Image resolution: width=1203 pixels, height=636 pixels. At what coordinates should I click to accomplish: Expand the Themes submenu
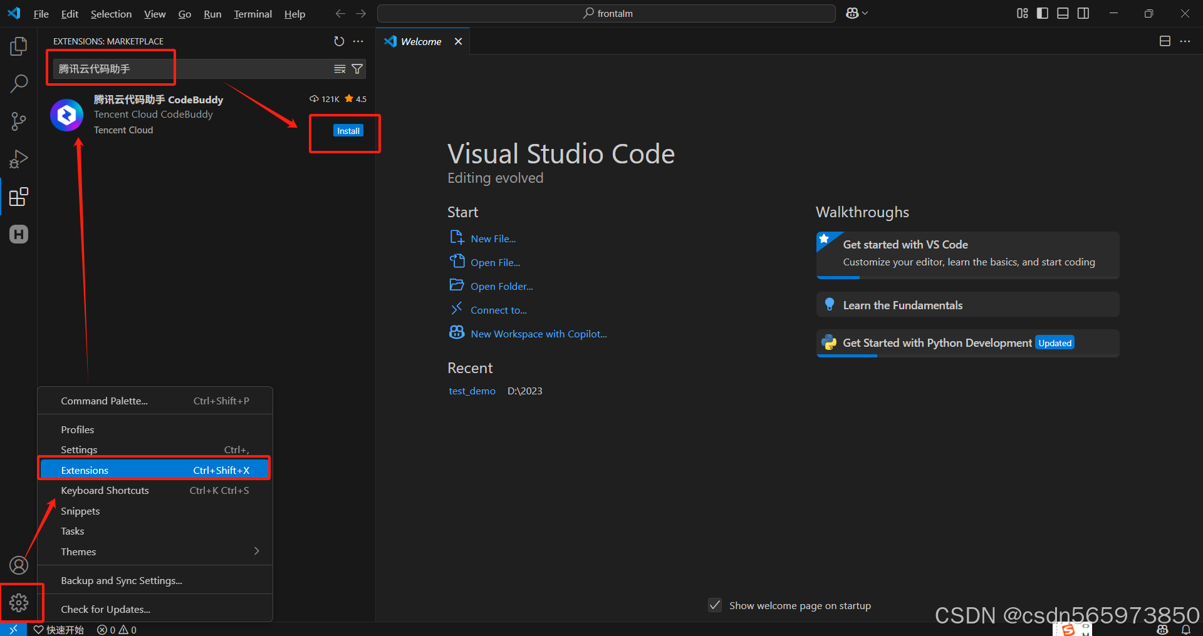pos(155,551)
